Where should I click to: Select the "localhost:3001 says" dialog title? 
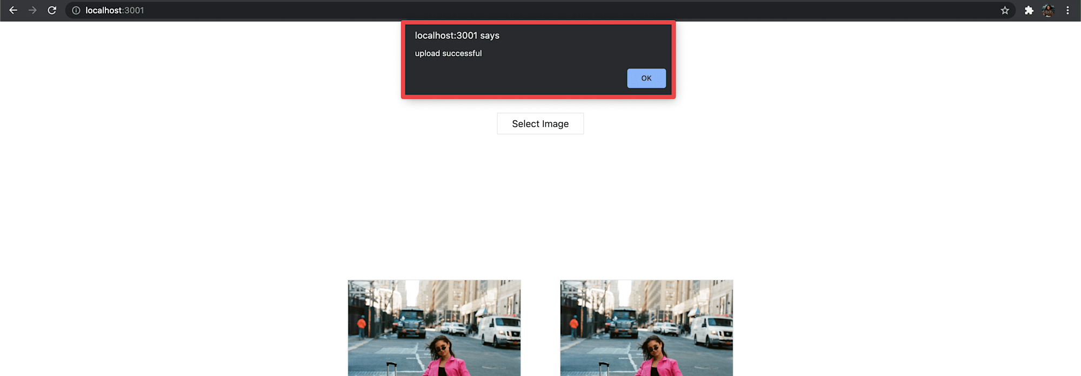coord(457,36)
